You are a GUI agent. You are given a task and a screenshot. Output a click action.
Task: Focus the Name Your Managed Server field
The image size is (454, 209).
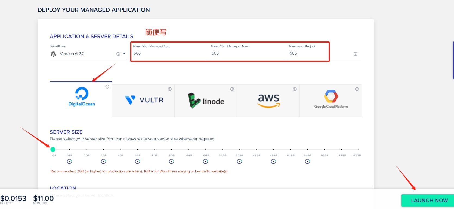pyautogui.click(x=247, y=54)
